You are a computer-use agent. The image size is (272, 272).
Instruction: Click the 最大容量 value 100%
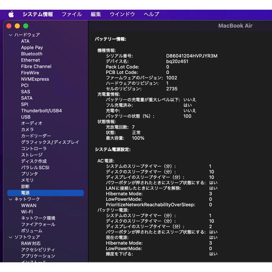point(138,138)
